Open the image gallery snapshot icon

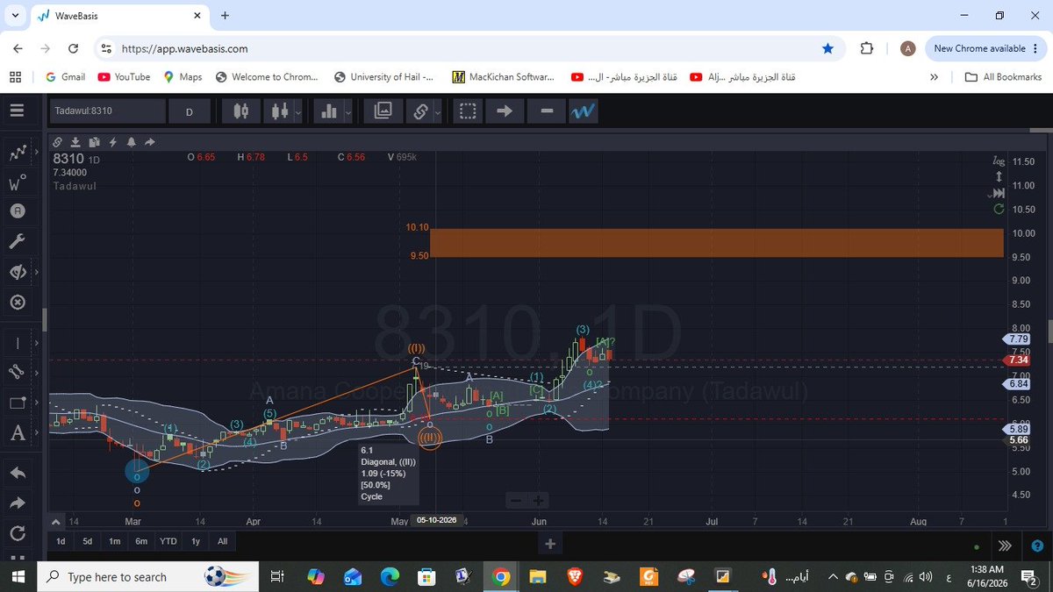coord(383,111)
